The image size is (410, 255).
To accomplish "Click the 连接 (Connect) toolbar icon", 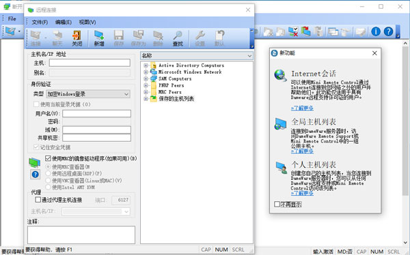I will (x=36, y=35).
